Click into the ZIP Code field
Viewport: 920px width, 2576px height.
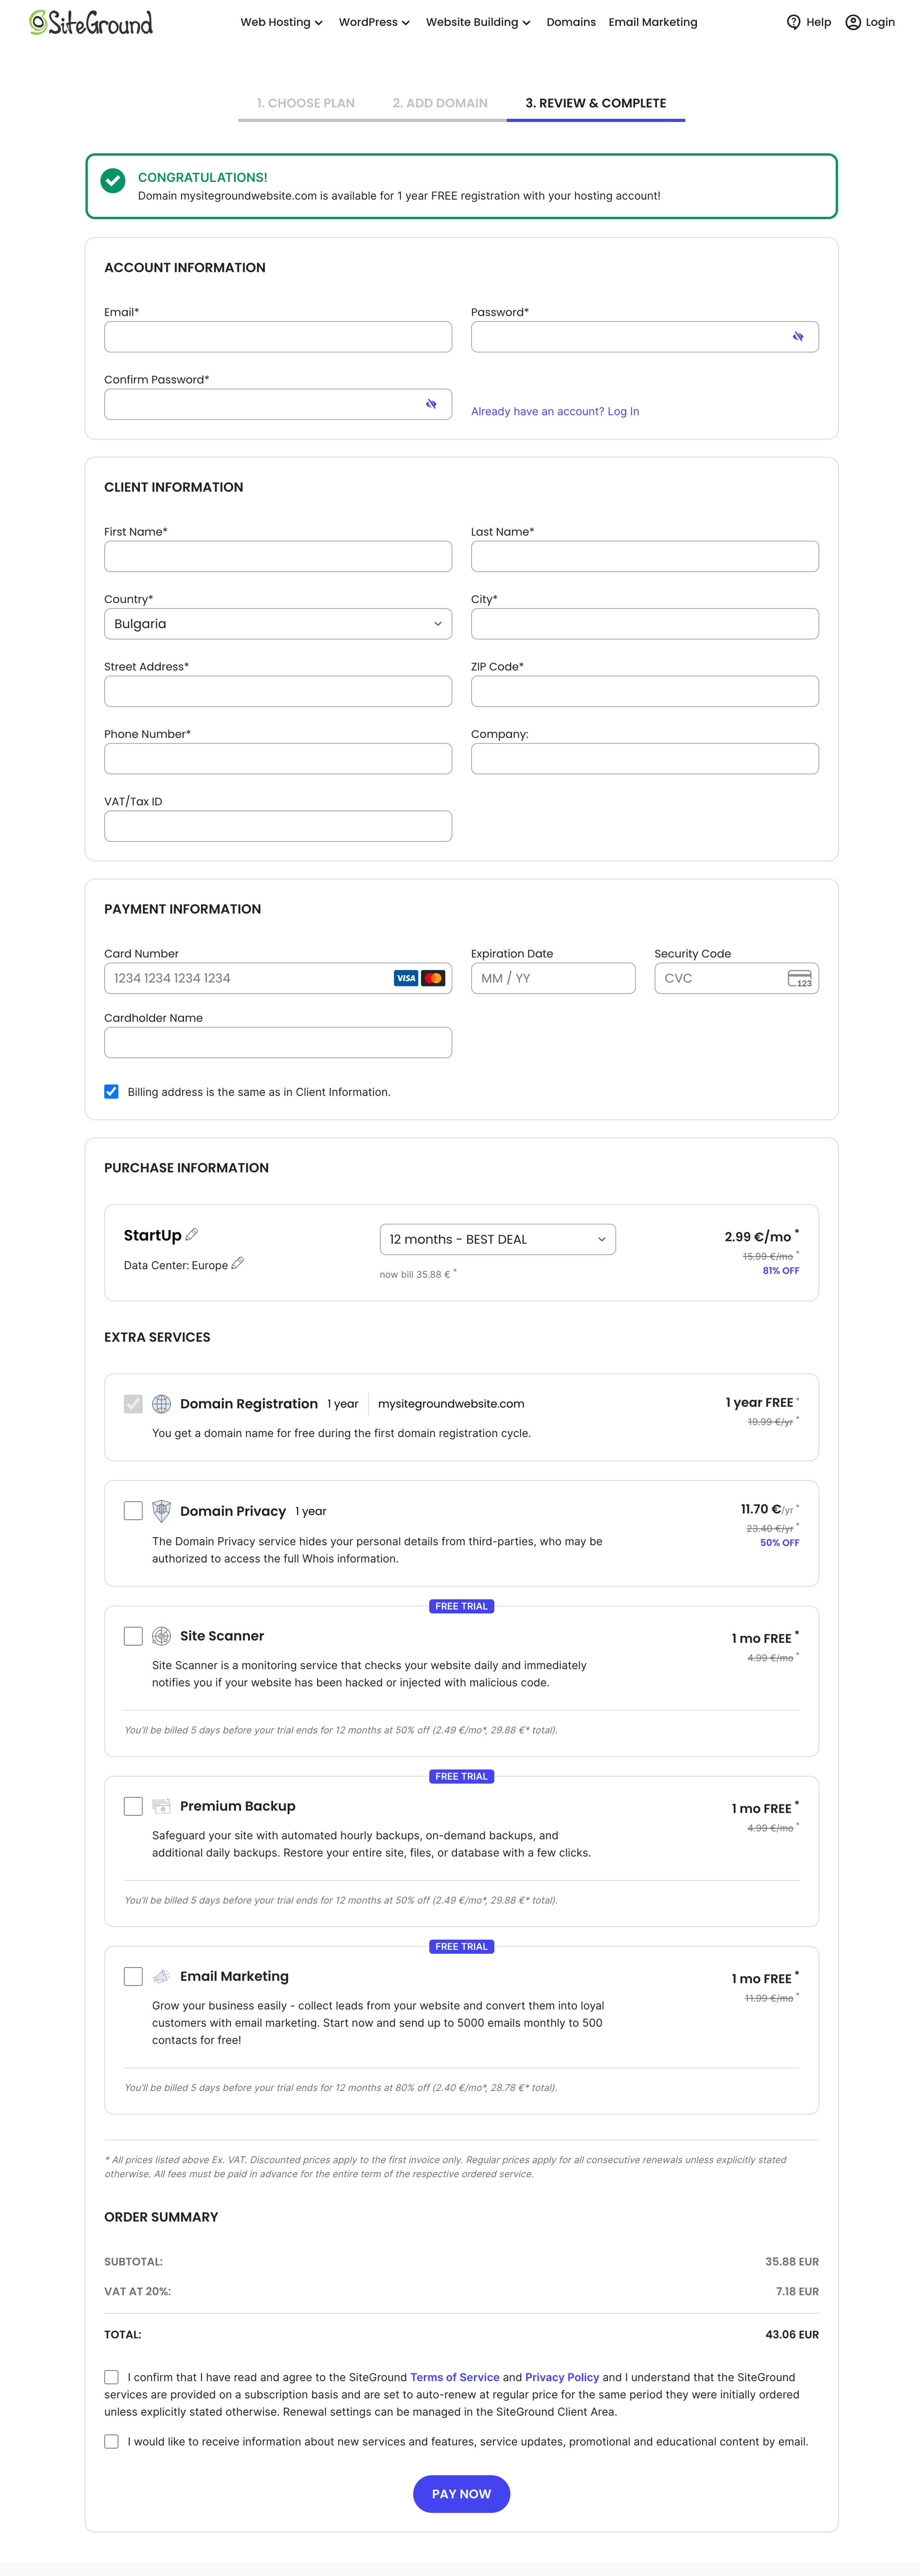tap(645, 691)
